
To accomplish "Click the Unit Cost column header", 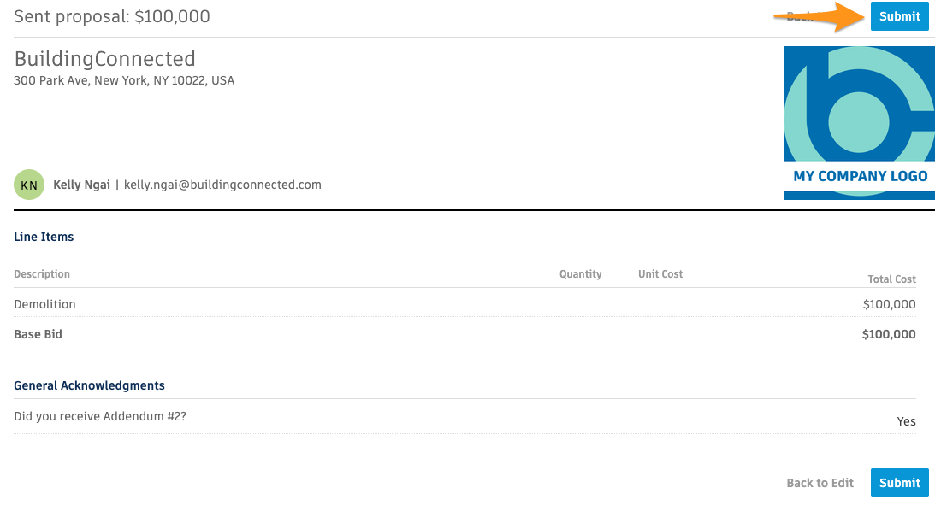I will click(x=660, y=274).
